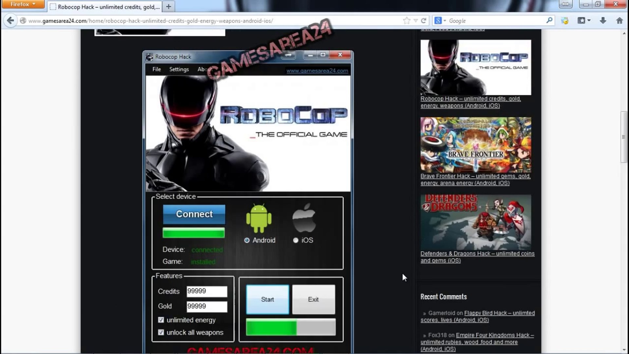Toggle the unlimited energy checkbox
Image resolution: width=629 pixels, height=354 pixels.
point(161,320)
